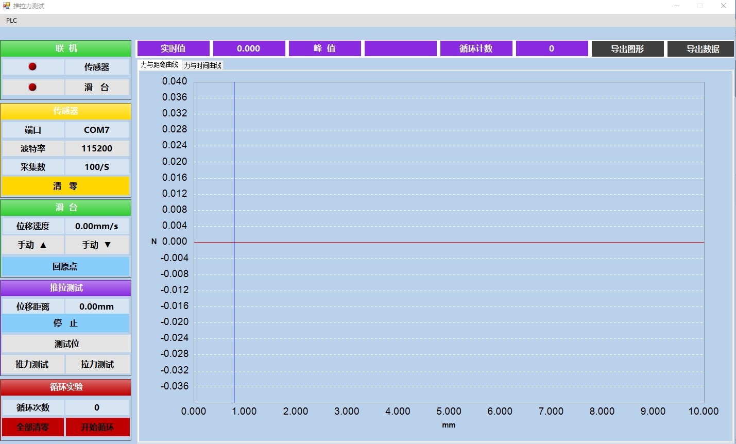Click 回原点 to return home
This screenshot has height=444, width=736.
pos(65,266)
